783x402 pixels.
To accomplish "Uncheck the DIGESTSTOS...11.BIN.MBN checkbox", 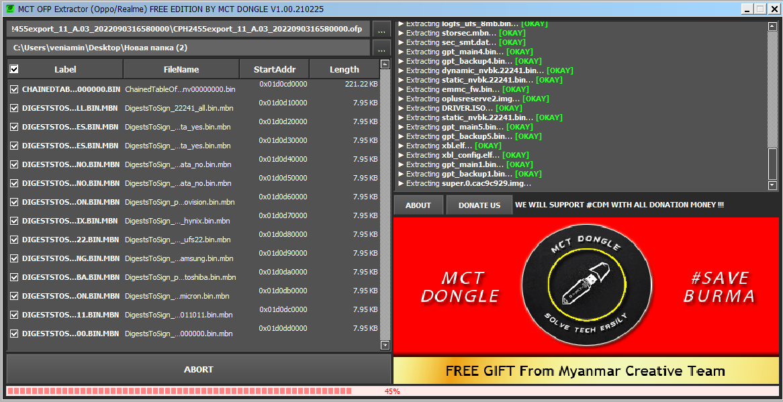I will (x=14, y=315).
